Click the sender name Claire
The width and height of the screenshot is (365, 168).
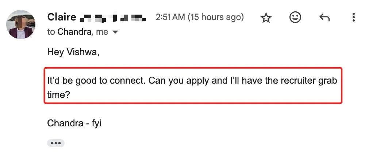(x=62, y=17)
